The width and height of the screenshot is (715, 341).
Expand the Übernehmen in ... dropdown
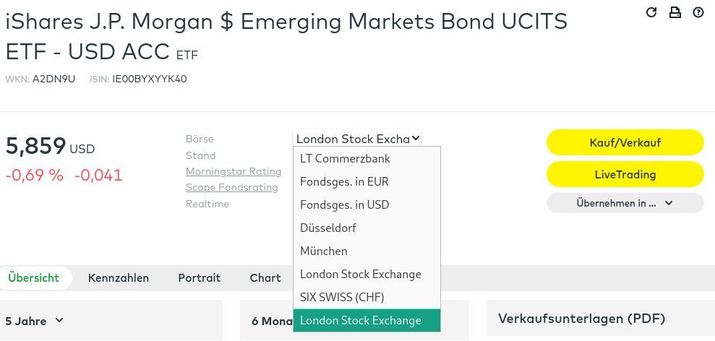(625, 203)
